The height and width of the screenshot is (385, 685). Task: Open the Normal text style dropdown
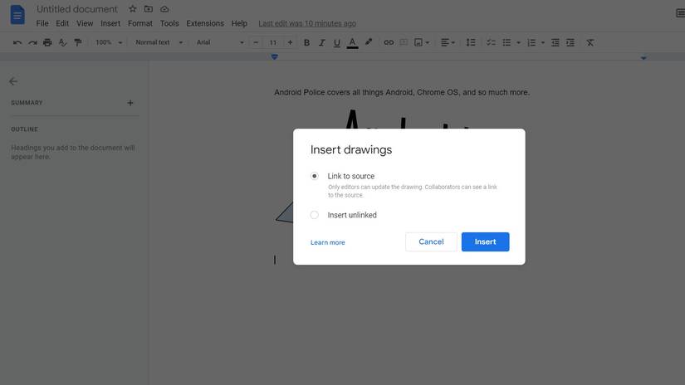[x=159, y=42]
